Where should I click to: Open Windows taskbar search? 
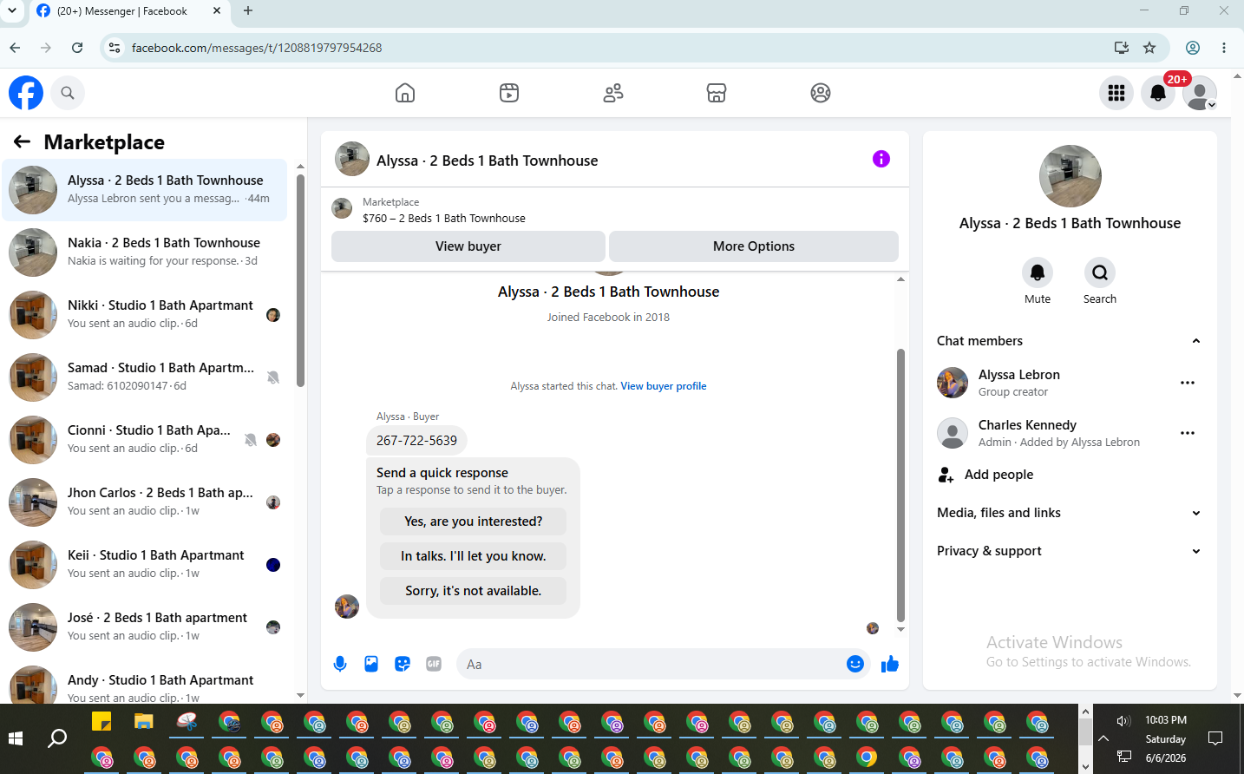pos(57,738)
